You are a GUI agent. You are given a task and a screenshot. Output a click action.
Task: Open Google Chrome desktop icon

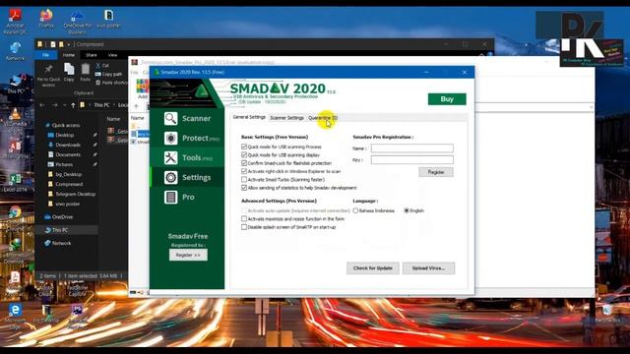tap(16, 212)
